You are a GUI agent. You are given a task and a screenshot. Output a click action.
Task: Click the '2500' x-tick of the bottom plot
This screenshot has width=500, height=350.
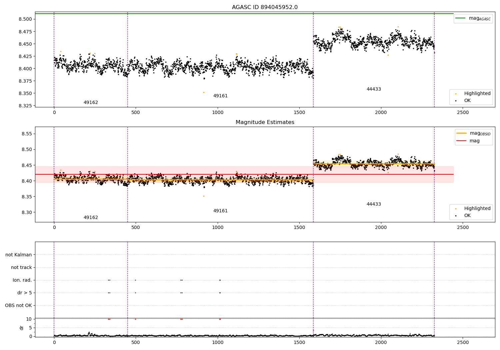coord(463,342)
